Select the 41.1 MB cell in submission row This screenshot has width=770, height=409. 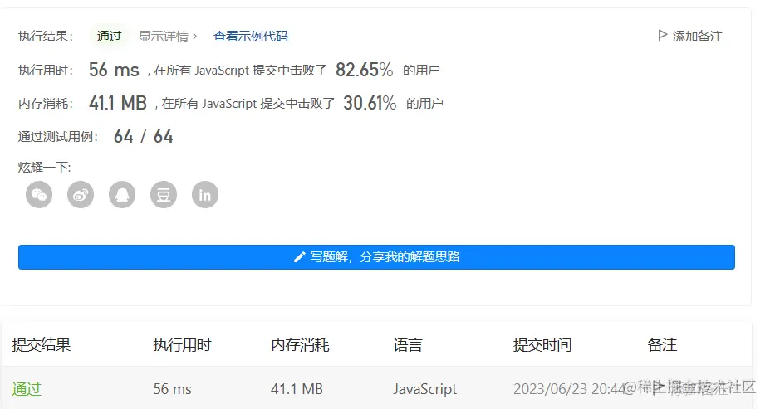tap(297, 389)
